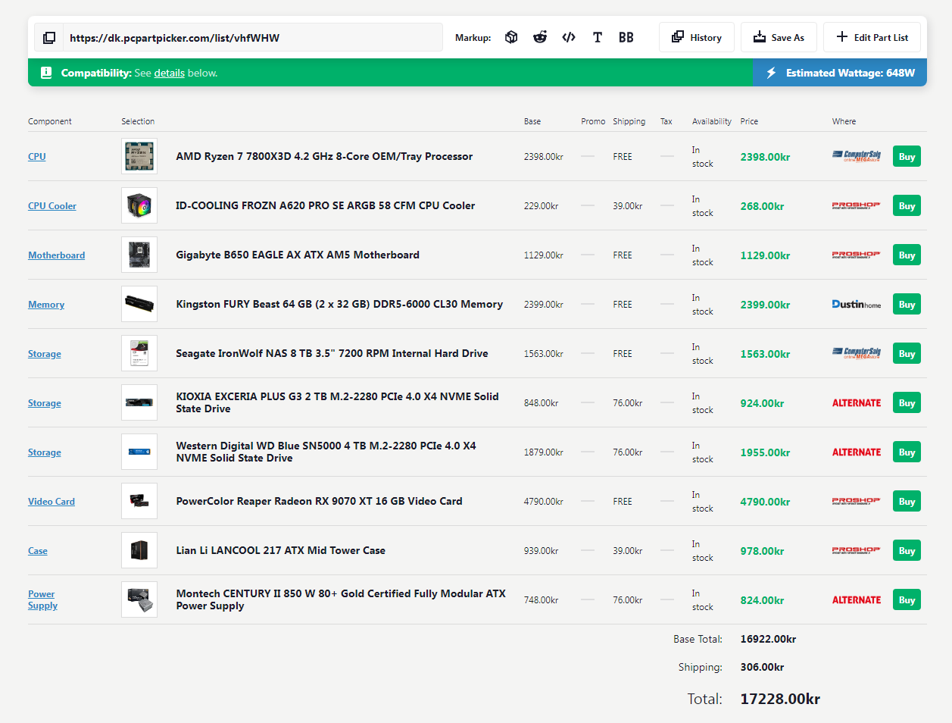Open ID-COOLING FROZN A620 product name
The height and width of the screenshot is (723, 952).
326,205
